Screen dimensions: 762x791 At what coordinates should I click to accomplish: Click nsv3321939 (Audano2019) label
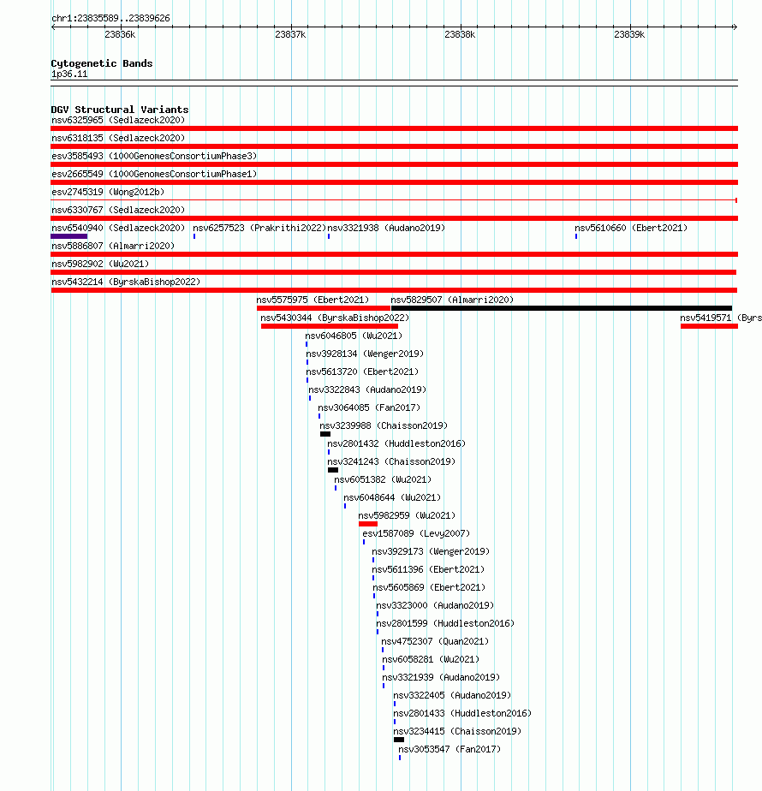pyautogui.click(x=441, y=677)
